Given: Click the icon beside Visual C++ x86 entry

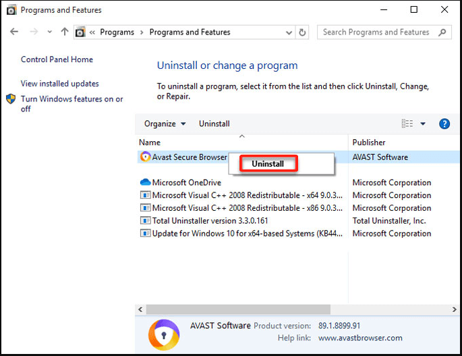Looking at the screenshot, I should point(145,208).
